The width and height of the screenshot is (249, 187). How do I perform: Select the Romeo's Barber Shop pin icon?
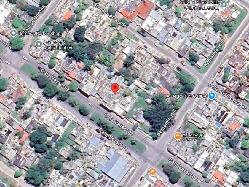13,33
